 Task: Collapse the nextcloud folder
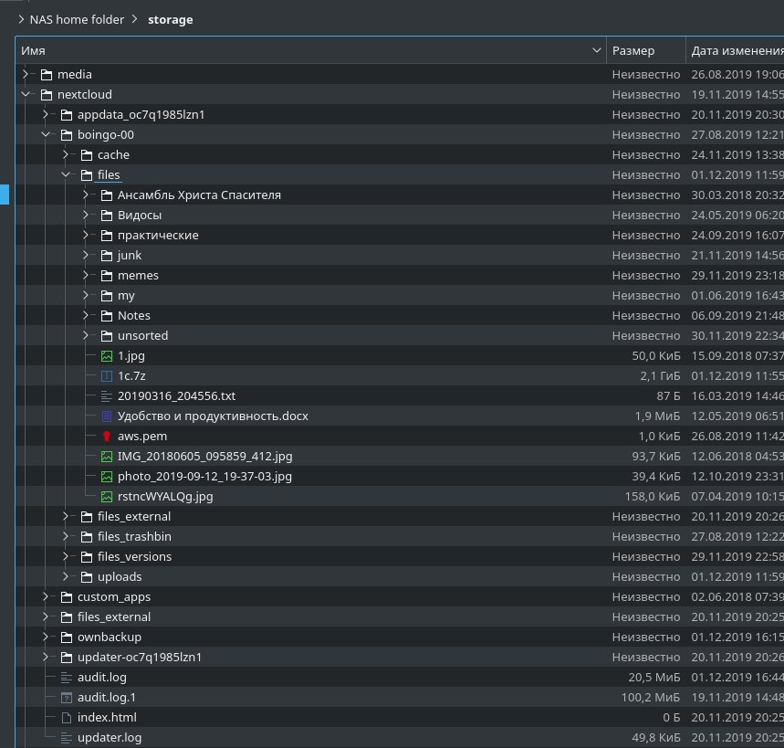[x=26, y=94]
